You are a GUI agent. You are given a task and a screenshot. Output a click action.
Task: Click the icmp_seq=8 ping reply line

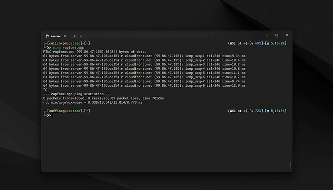[x=144, y=85]
